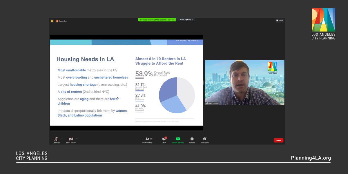348x174 pixels.
Task: Expand arrow next to Participants
Action: (x=156, y=139)
